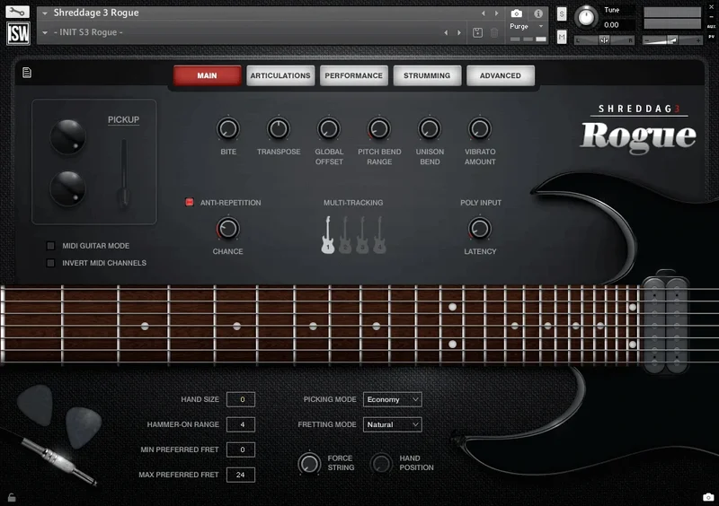
Task: Click the pickup selector slider
Action: (123, 174)
